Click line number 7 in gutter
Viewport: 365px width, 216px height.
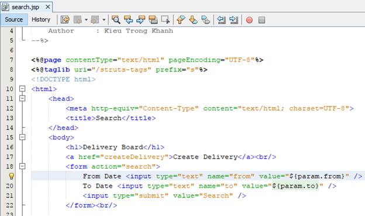click(11, 60)
